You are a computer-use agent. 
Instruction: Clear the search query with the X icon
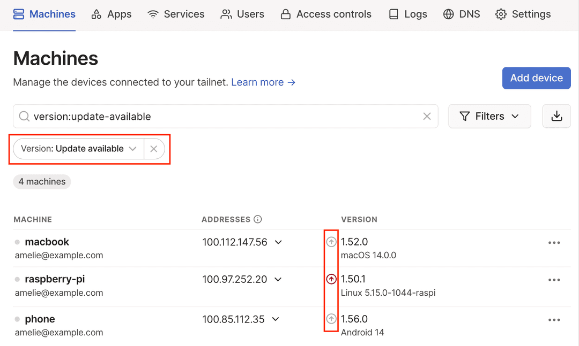pos(427,116)
